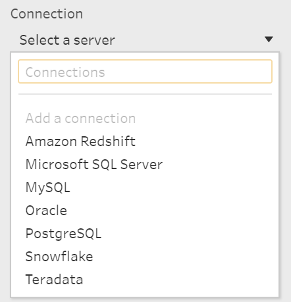Viewport: 291px width, 302px height.
Task: Click the Connection section label
Action: (47, 14)
